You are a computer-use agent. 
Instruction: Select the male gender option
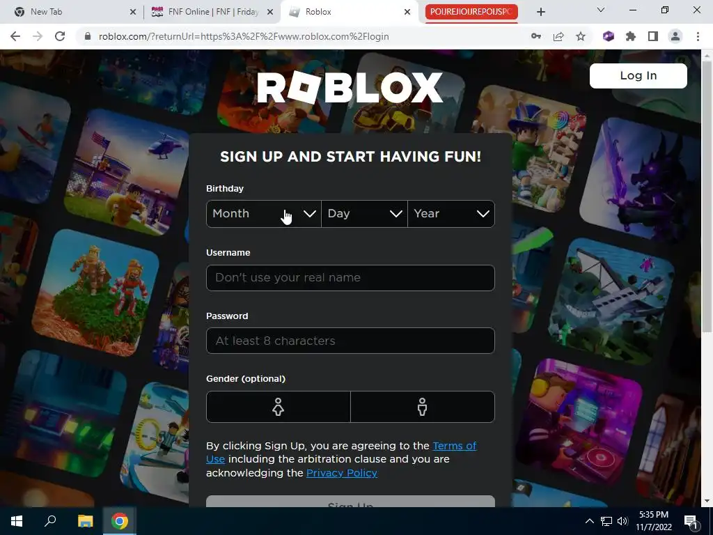pyautogui.click(x=423, y=407)
